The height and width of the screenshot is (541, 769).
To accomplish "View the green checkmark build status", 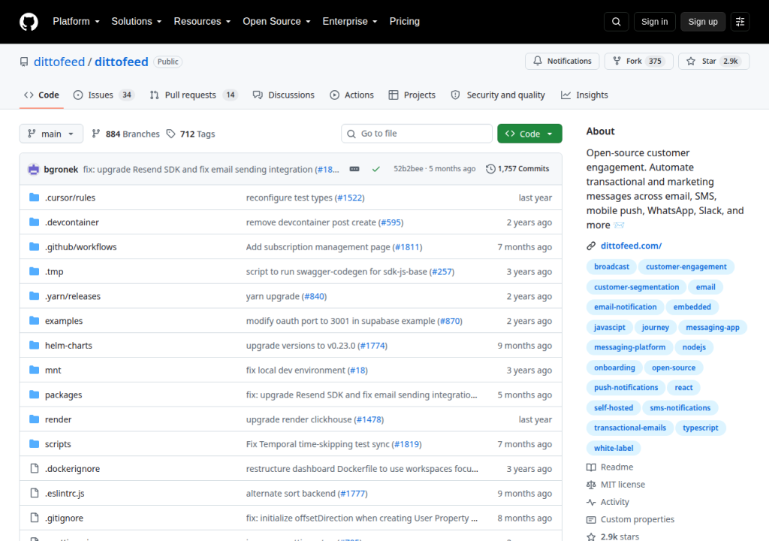I will click(x=376, y=169).
